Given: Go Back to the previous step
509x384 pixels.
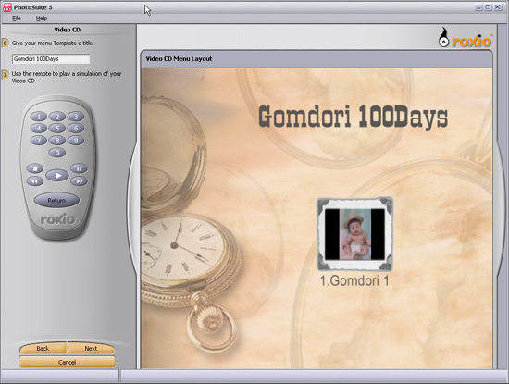Looking at the screenshot, I should pyautogui.click(x=43, y=348).
